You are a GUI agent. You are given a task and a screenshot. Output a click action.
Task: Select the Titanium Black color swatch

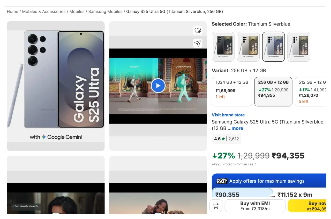223,47
